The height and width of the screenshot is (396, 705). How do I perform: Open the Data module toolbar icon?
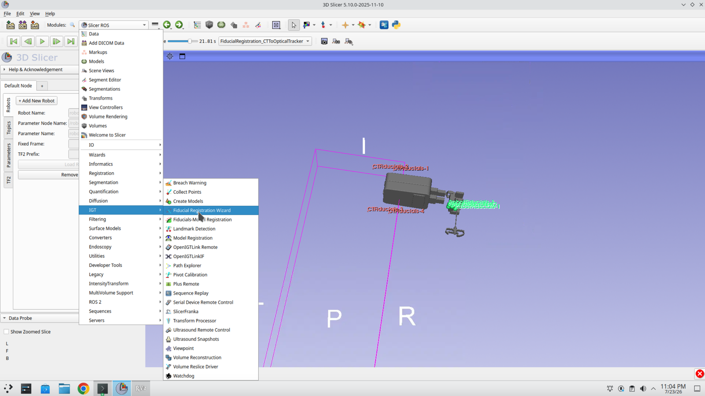click(x=197, y=25)
